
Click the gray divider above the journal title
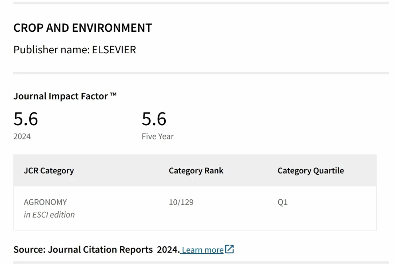pyautogui.click(x=201, y=3)
